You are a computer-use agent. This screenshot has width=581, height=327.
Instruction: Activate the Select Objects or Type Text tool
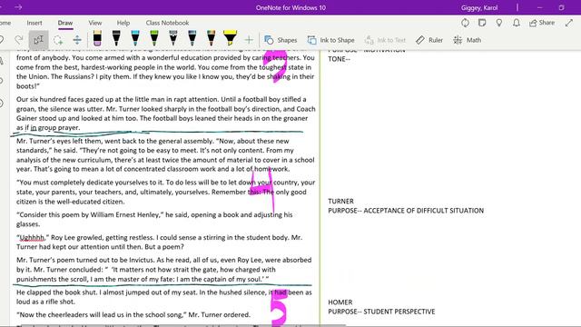tap(38, 40)
